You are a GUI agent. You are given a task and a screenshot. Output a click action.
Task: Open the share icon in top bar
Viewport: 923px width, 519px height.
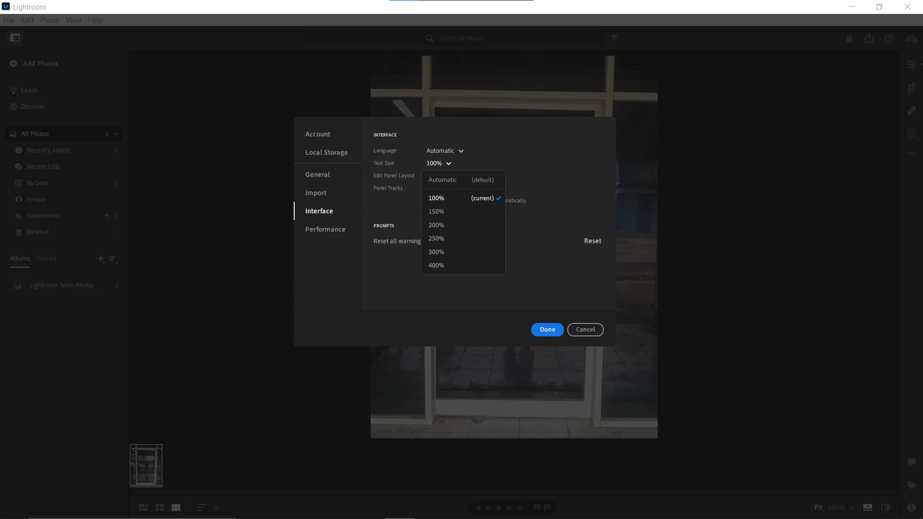click(869, 38)
